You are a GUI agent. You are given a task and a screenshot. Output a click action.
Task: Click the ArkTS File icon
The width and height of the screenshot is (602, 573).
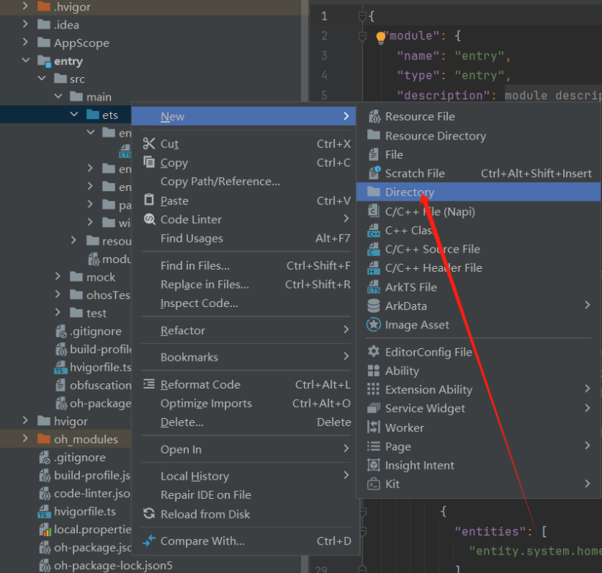374,287
